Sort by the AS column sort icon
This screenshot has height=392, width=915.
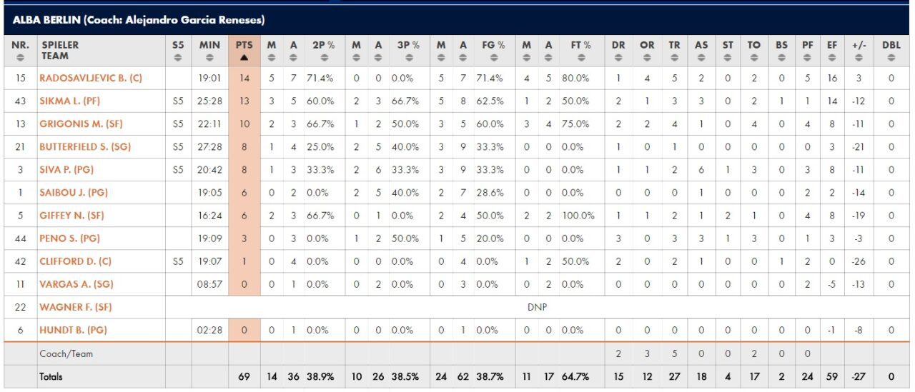click(701, 58)
